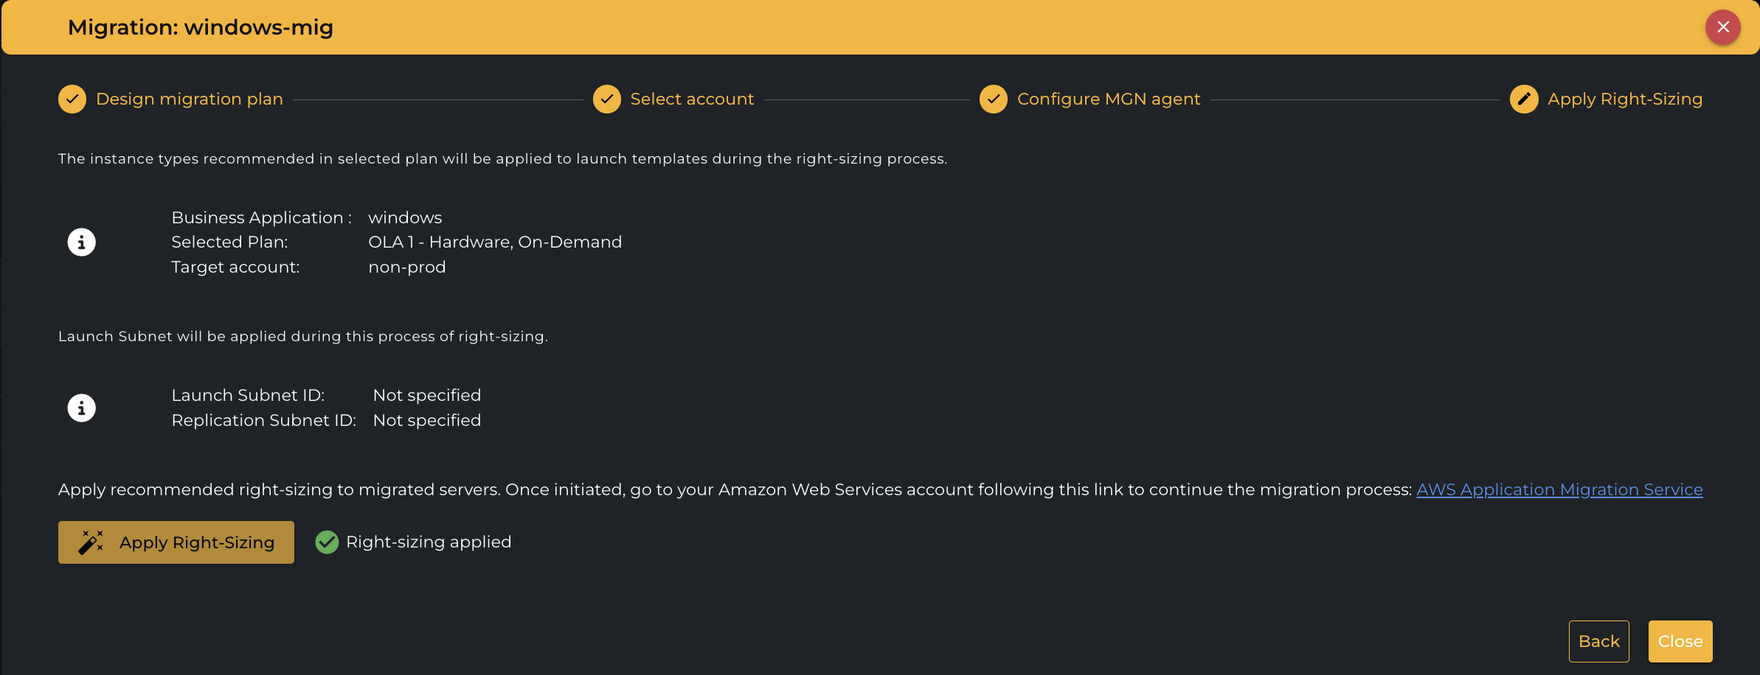Click the Apply Right-Sizing pencil step icon
The height and width of the screenshot is (675, 1760).
click(x=1524, y=99)
